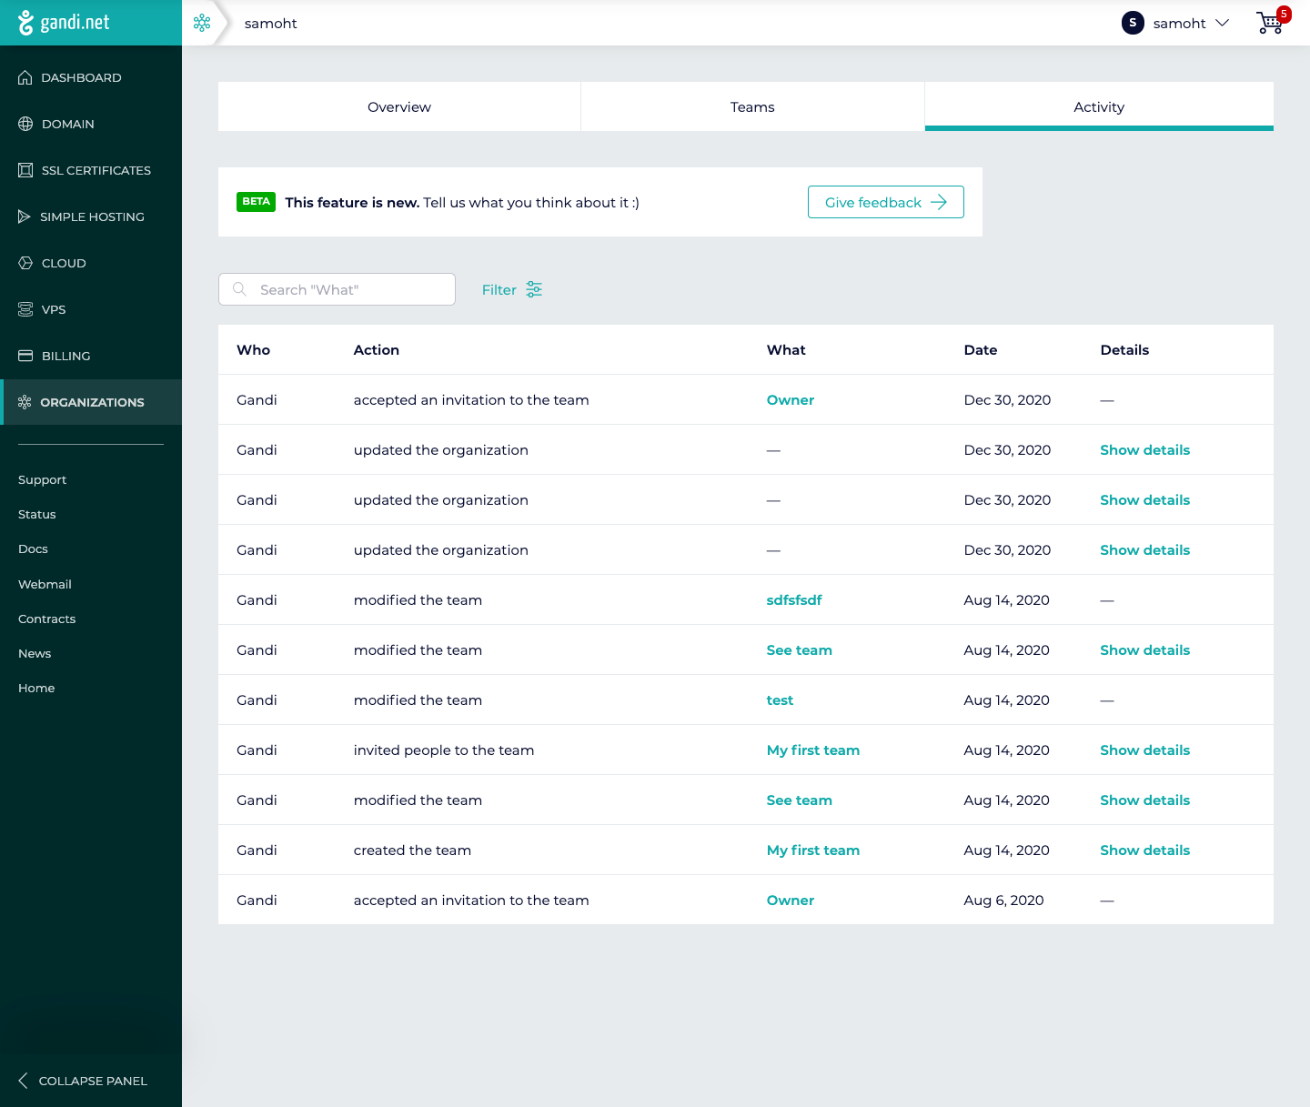Go to Domain in the sidebar
The height and width of the screenshot is (1107, 1310).
coord(67,124)
